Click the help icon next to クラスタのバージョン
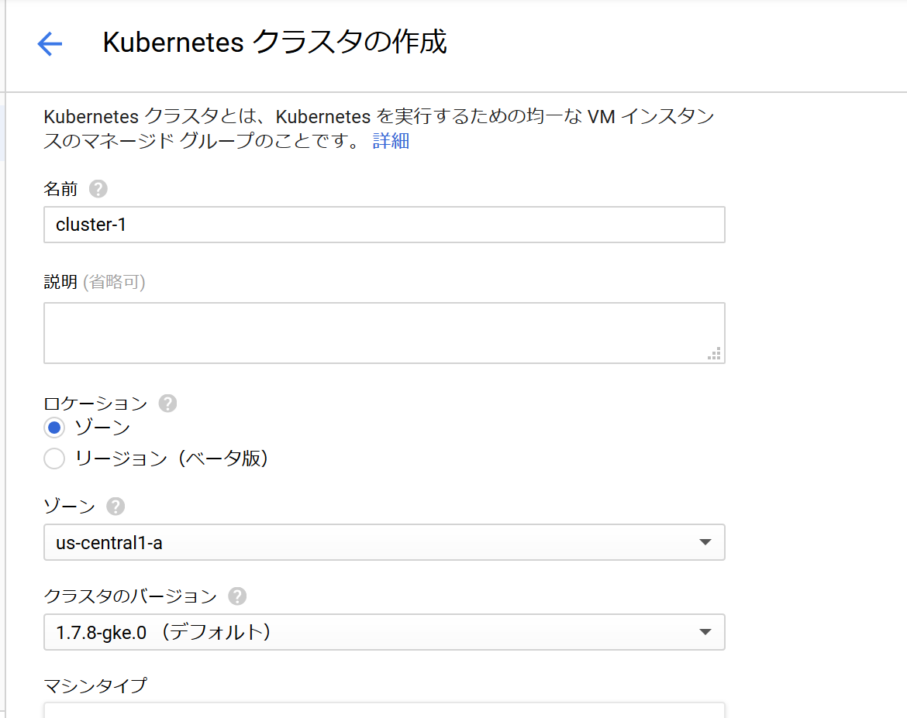Screen dimensions: 907x718 click(237, 596)
